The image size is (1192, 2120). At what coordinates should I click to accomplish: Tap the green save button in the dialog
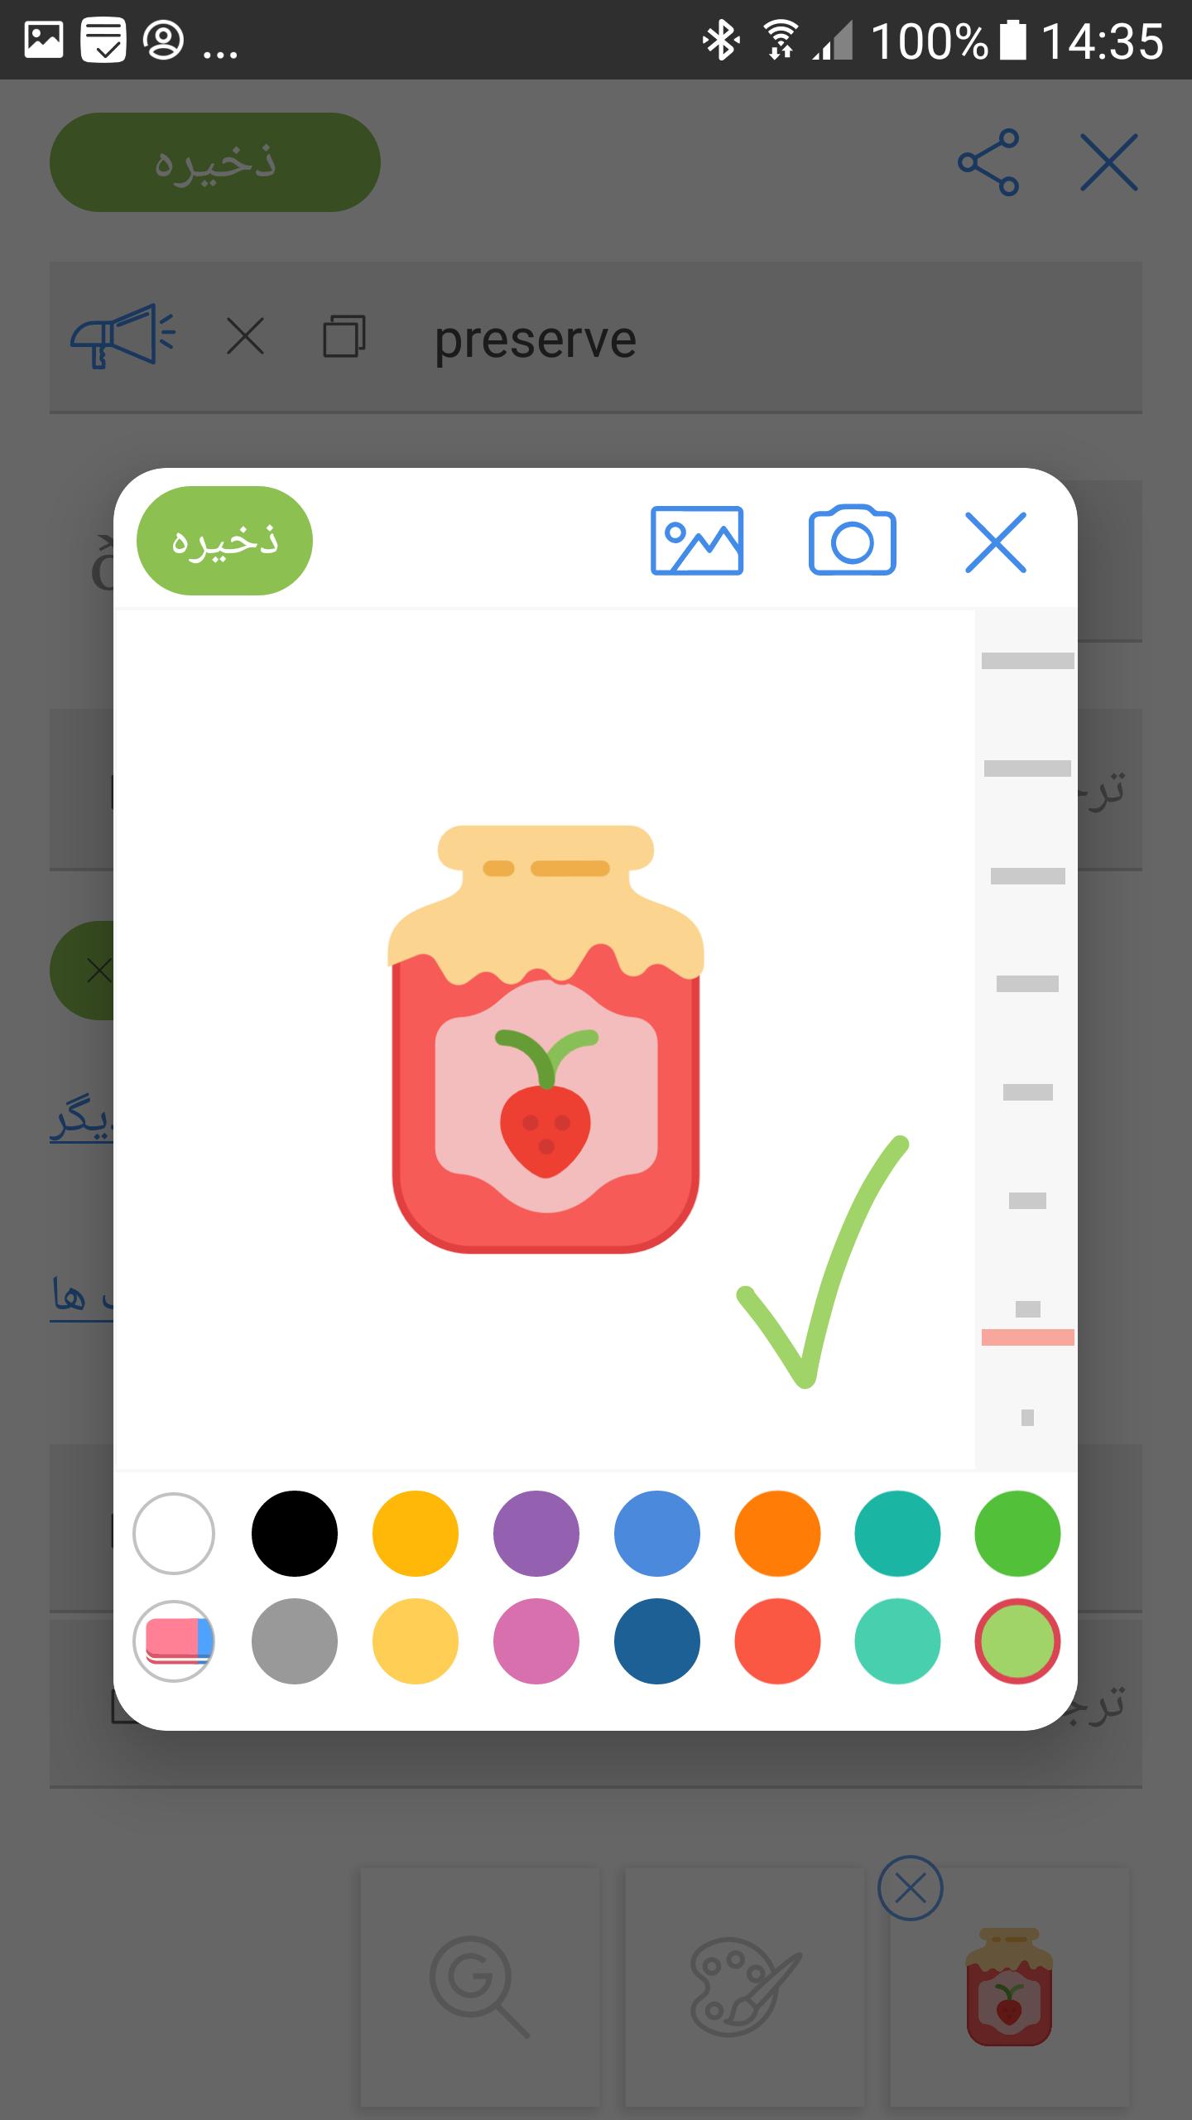[x=224, y=540]
